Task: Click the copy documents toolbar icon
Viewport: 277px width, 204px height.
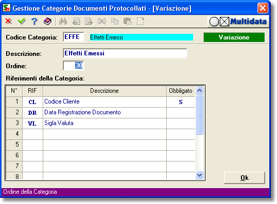Action: (x=115, y=22)
